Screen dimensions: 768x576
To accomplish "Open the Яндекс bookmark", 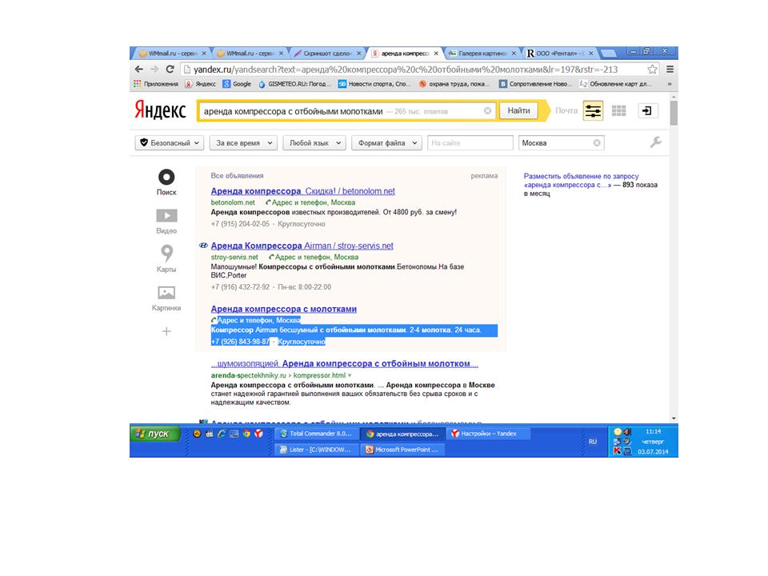I will coord(201,84).
